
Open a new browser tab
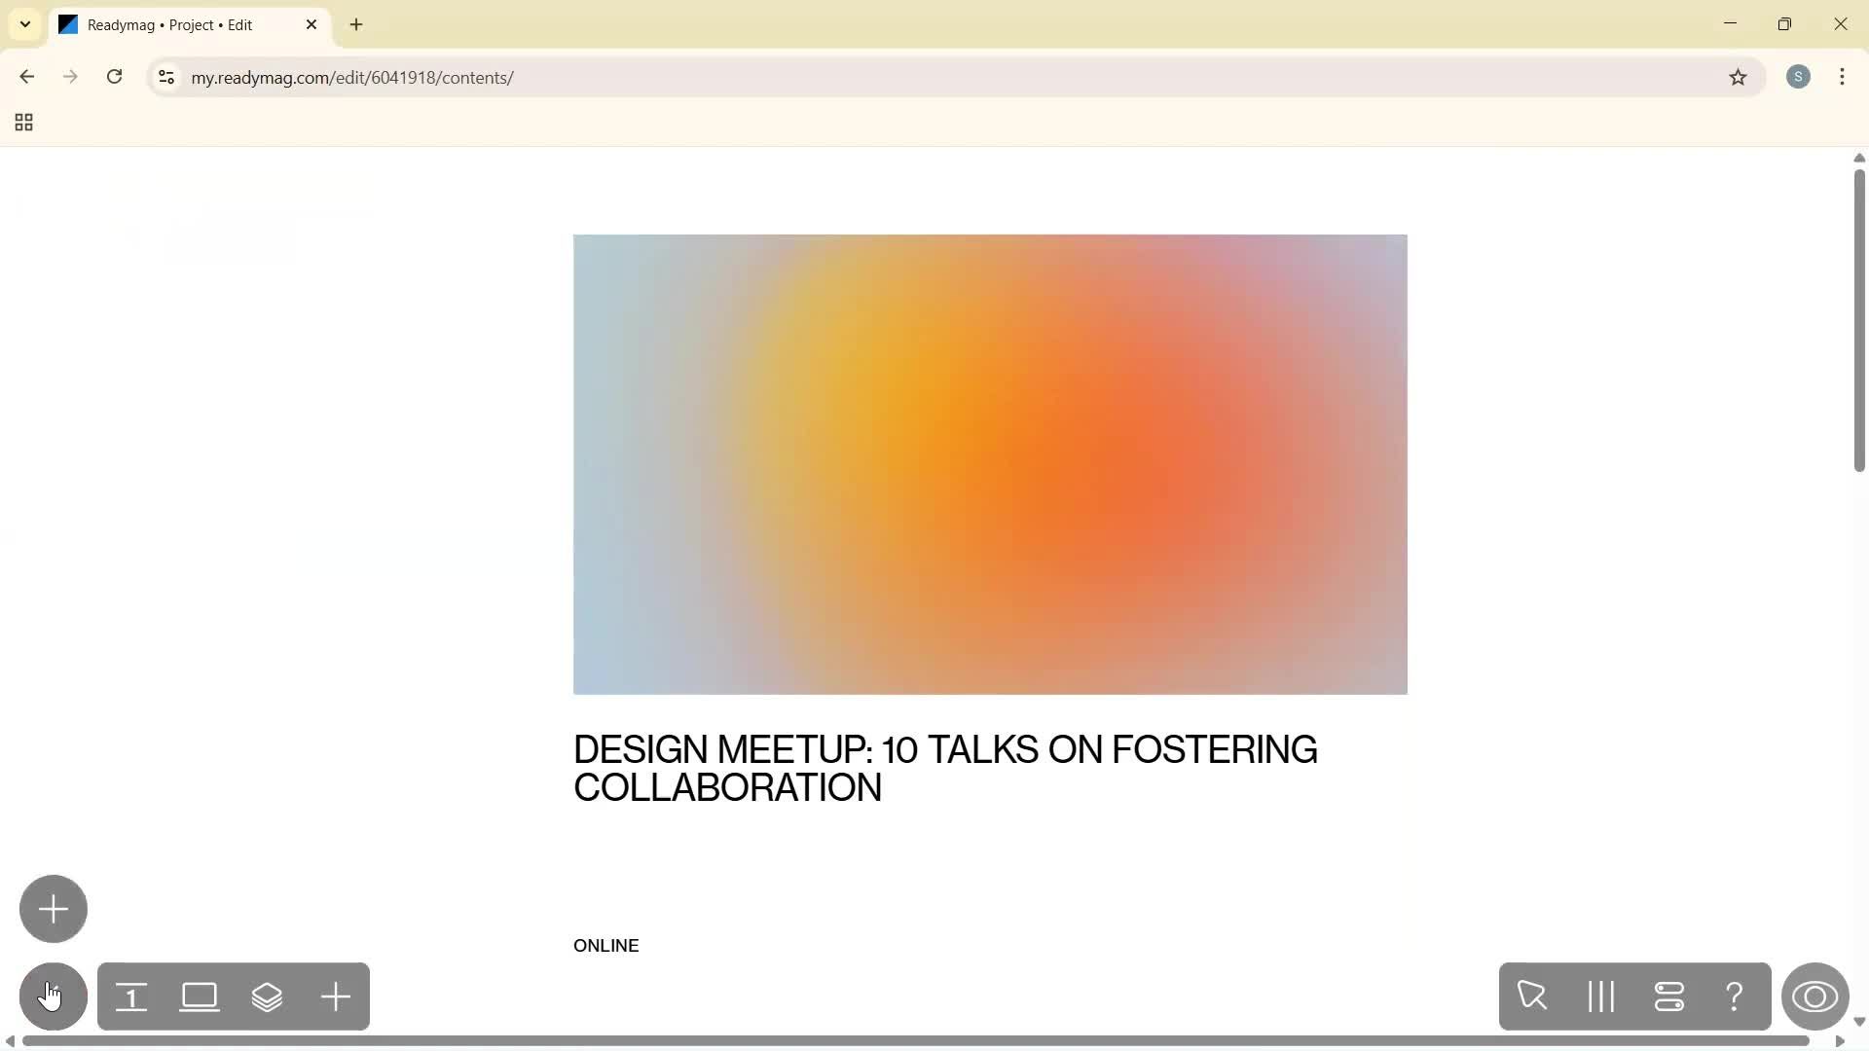pos(356,24)
